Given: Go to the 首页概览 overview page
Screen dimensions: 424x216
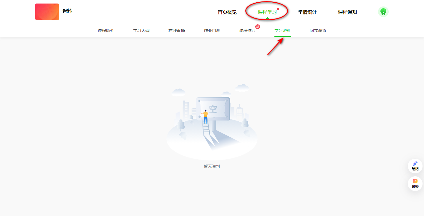Looking at the screenshot, I should [227, 12].
